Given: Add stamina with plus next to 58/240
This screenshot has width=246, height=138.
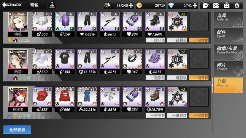Looking at the screenshot, I should [131, 6].
